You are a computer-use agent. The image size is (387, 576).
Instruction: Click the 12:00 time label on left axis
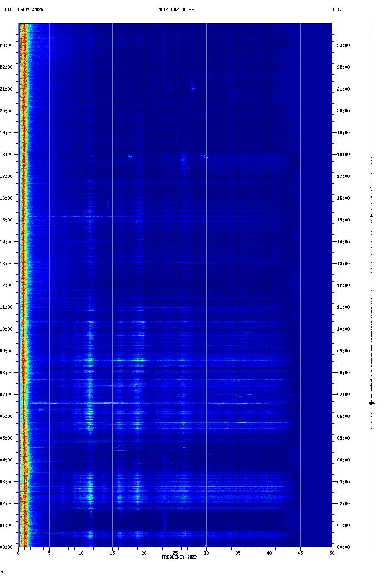click(7, 285)
